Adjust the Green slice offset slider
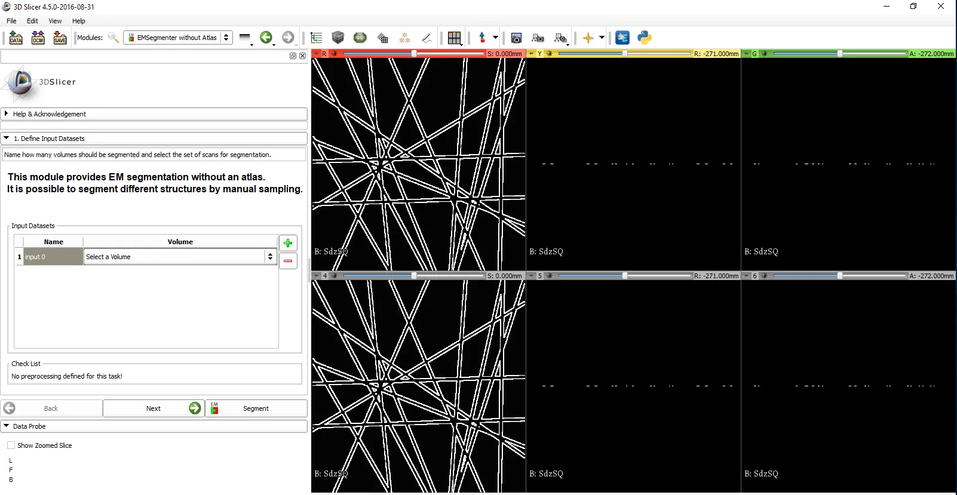The height and width of the screenshot is (495, 957). 839,54
